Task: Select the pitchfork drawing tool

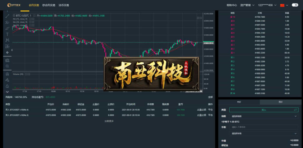Action: 7,22
